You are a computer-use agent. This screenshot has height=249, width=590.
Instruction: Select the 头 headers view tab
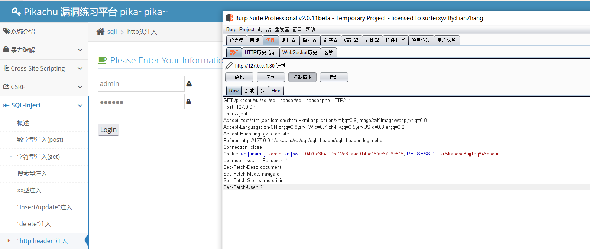[263, 91]
